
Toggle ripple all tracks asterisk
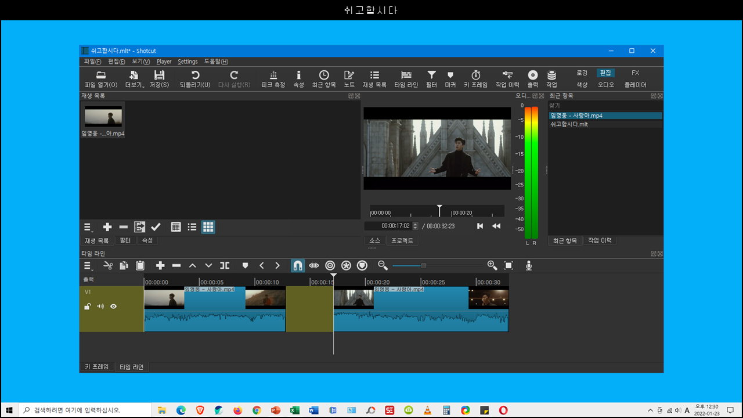(347, 265)
